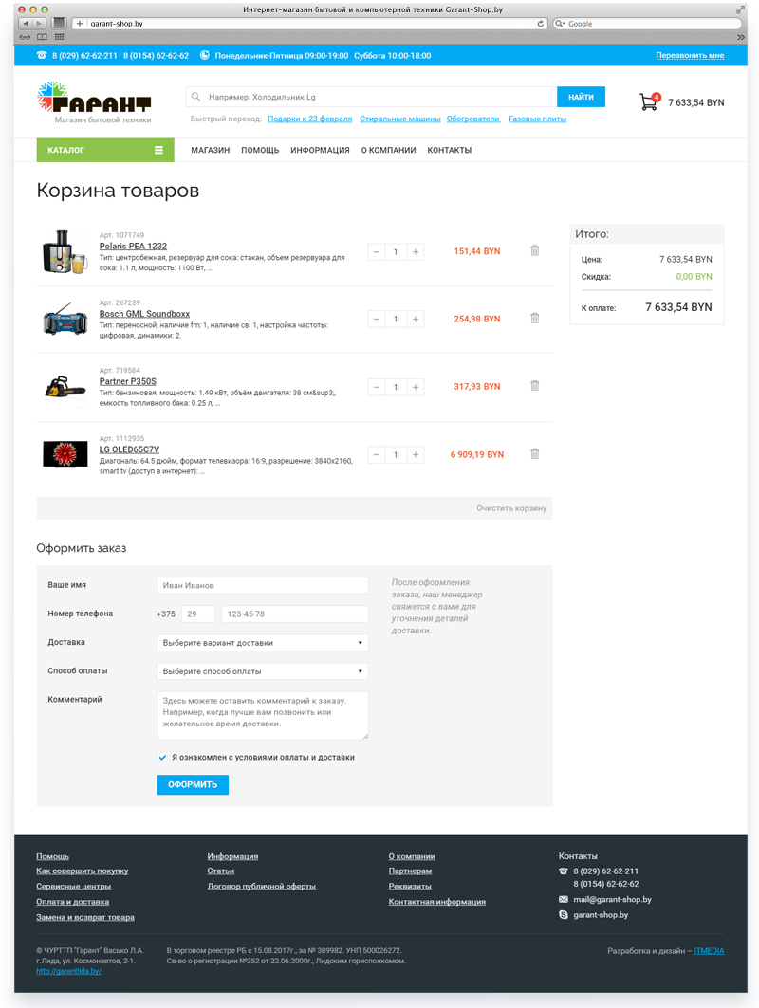This screenshot has width=759, height=1008.
Task: Increase quantity of Bosch GML Soundboxx
Action: tap(416, 319)
